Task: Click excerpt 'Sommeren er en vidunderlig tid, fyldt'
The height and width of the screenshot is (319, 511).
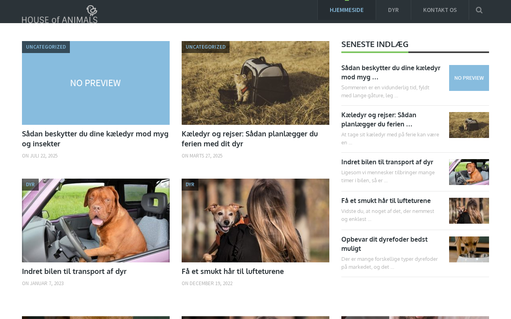Action: click(x=385, y=87)
